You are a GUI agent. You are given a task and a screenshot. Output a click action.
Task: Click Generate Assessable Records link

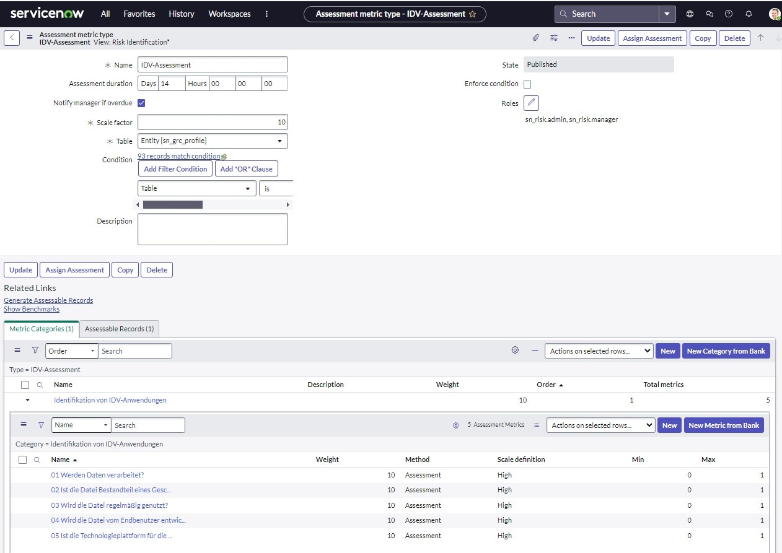[x=48, y=300]
